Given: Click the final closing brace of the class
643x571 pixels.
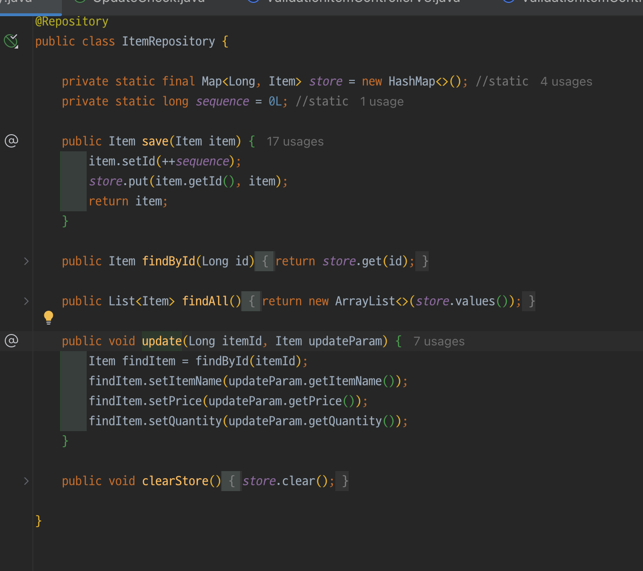Looking at the screenshot, I should coord(39,521).
